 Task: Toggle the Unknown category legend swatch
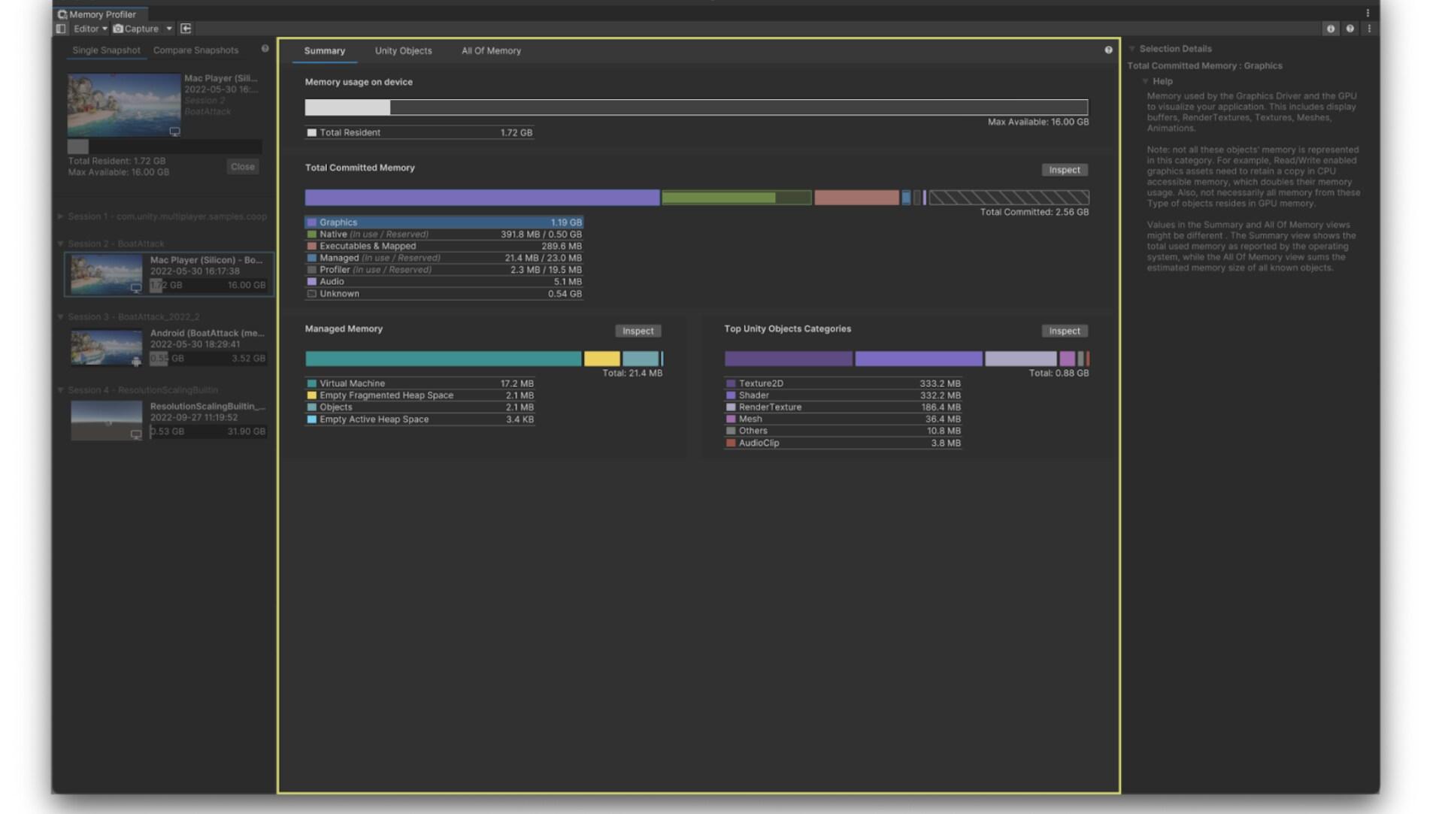pyautogui.click(x=311, y=293)
